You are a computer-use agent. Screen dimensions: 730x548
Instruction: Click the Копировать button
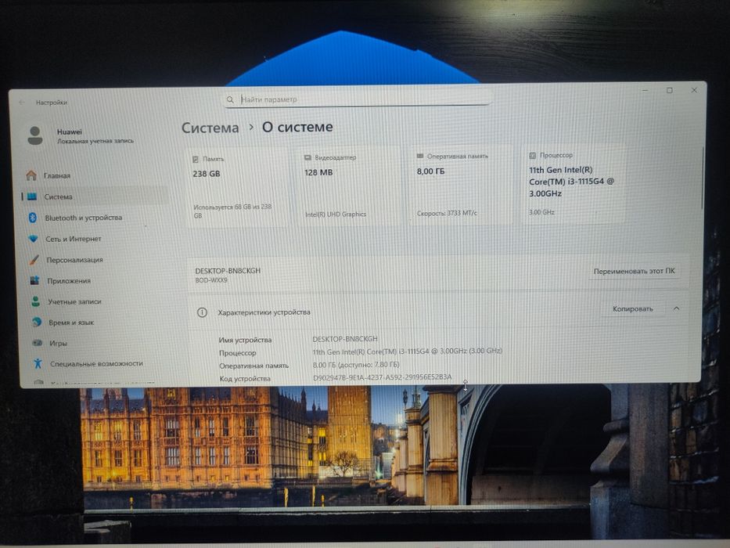pos(632,309)
